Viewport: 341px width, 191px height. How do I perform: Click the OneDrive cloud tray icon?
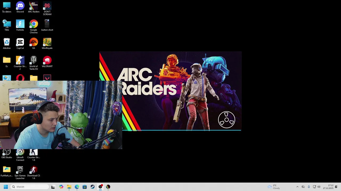click(303, 187)
